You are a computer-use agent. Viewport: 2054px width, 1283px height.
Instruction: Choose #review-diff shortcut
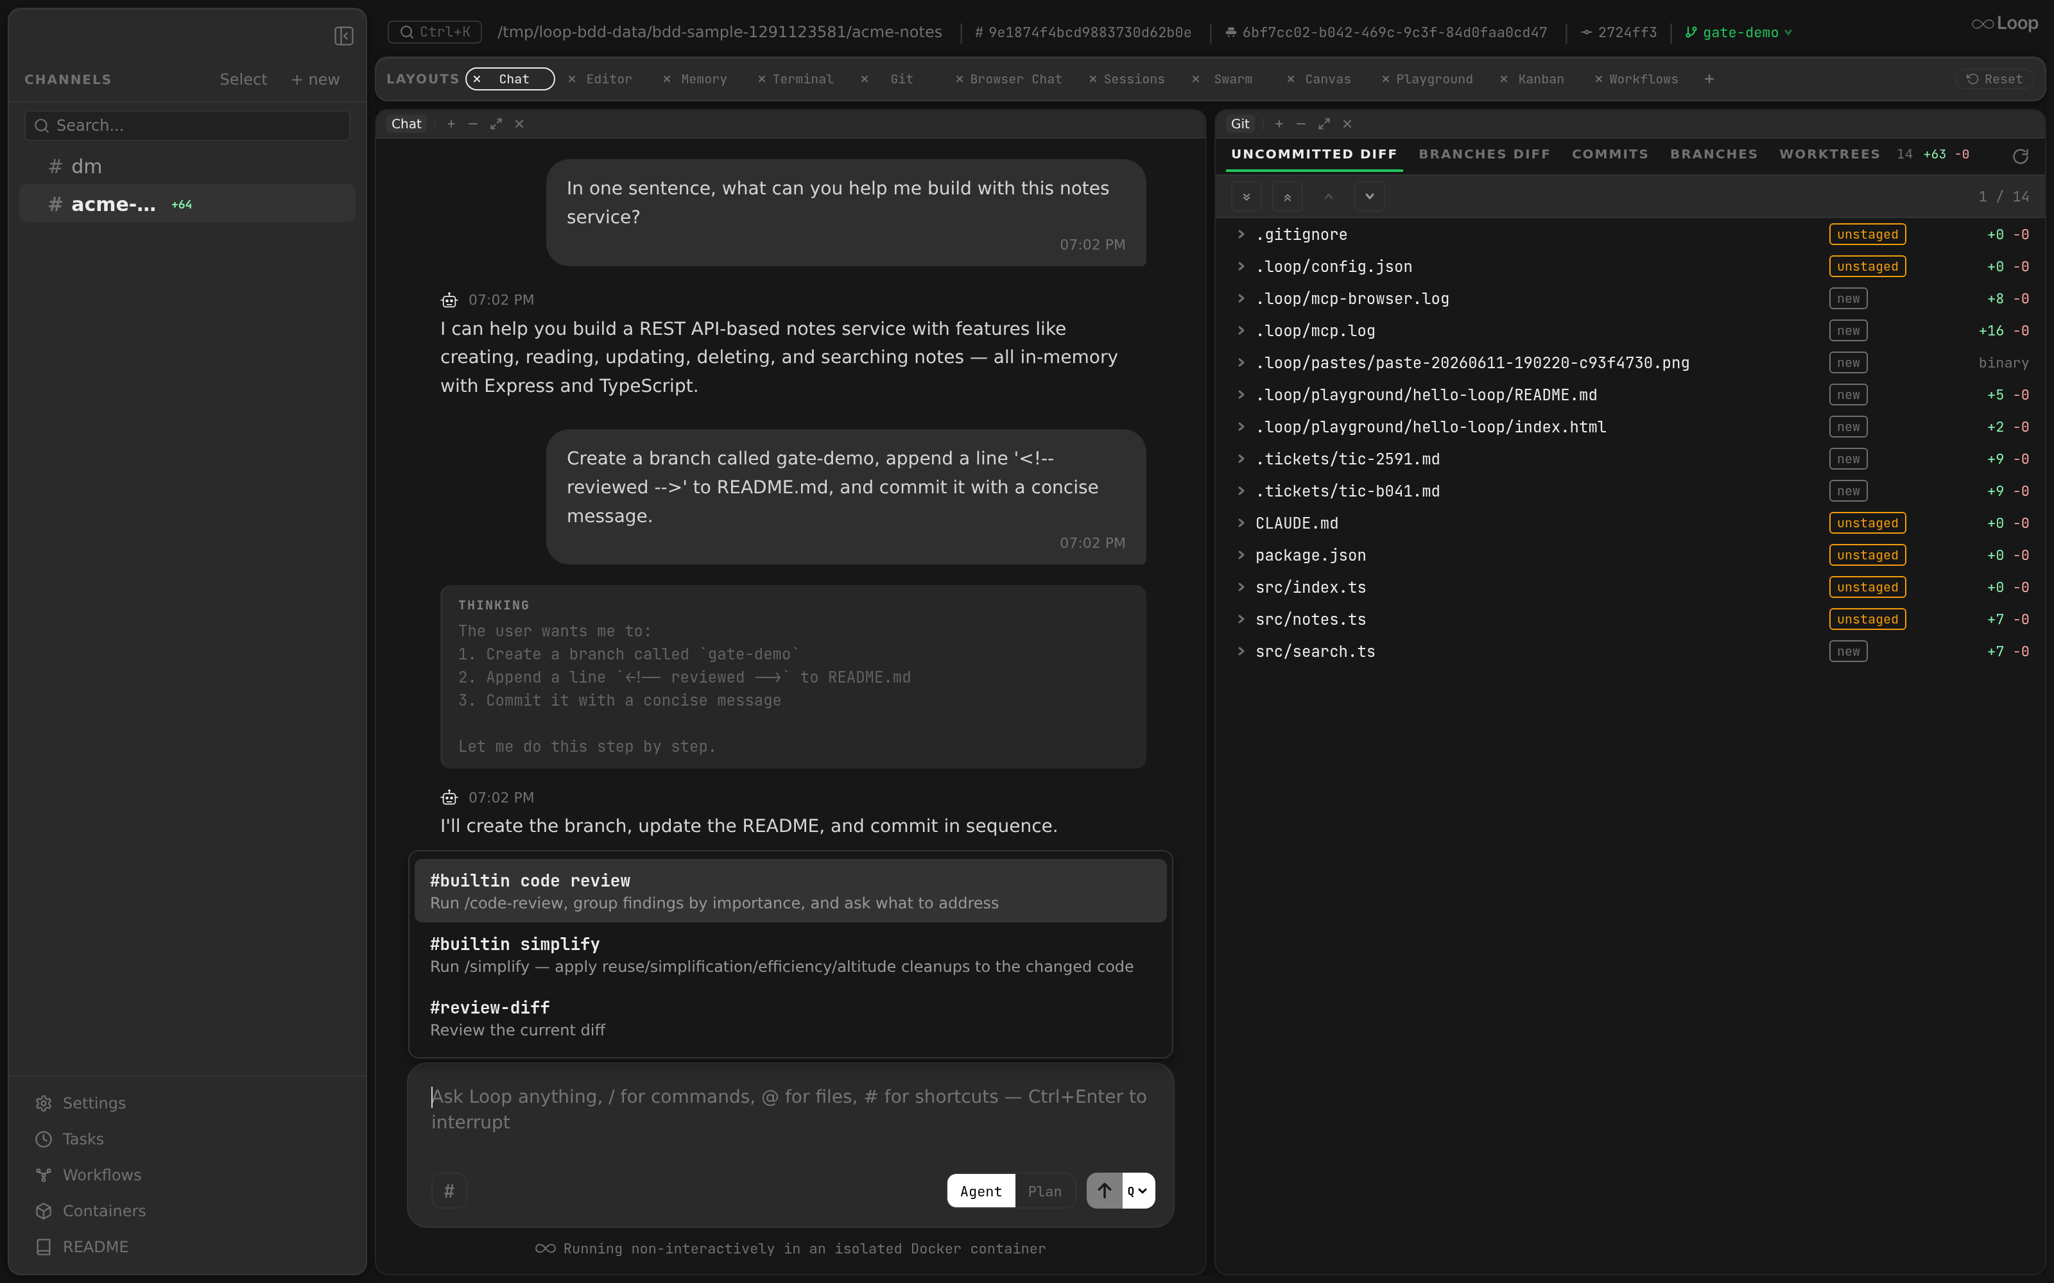(x=790, y=1018)
